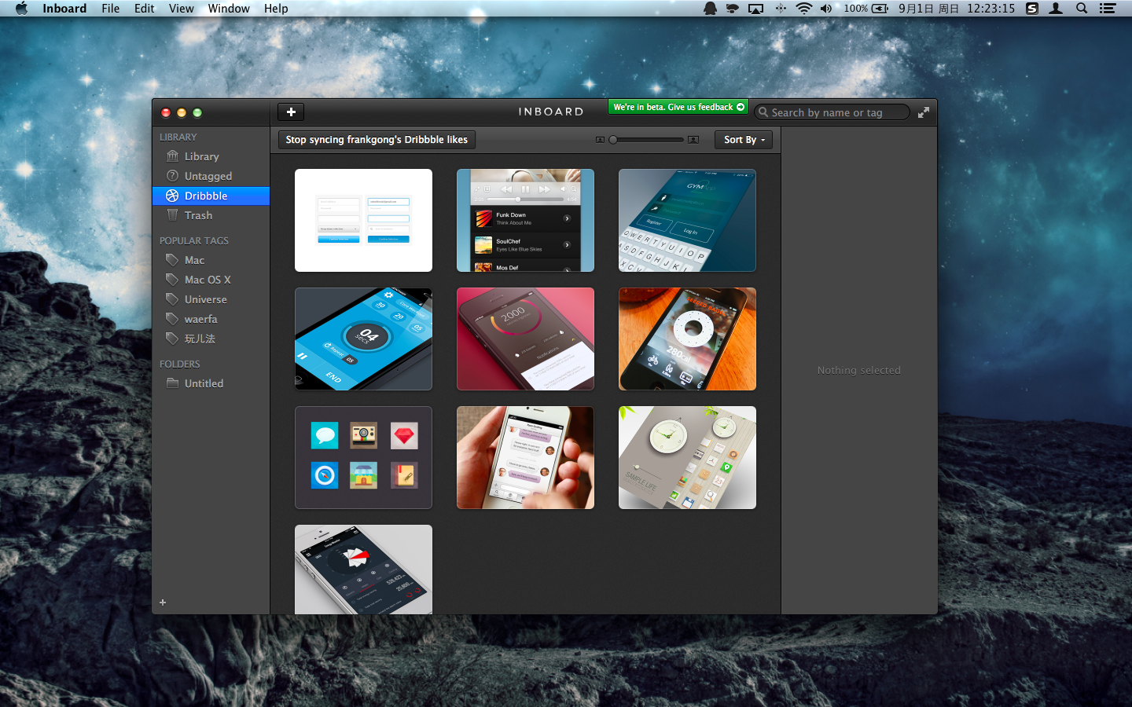Image resolution: width=1132 pixels, height=707 pixels.
Task: Toggle fullscreen with the expand arrows icon
Action: [924, 112]
